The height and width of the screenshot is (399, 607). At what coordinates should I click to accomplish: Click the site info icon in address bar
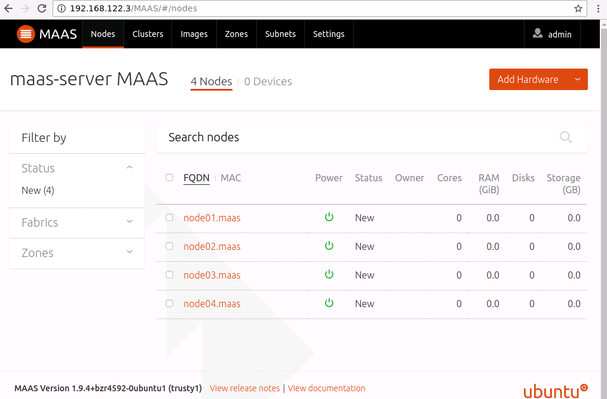click(62, 8)
